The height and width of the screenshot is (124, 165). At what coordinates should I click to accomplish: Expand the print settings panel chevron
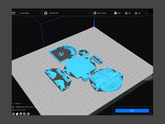146,13
